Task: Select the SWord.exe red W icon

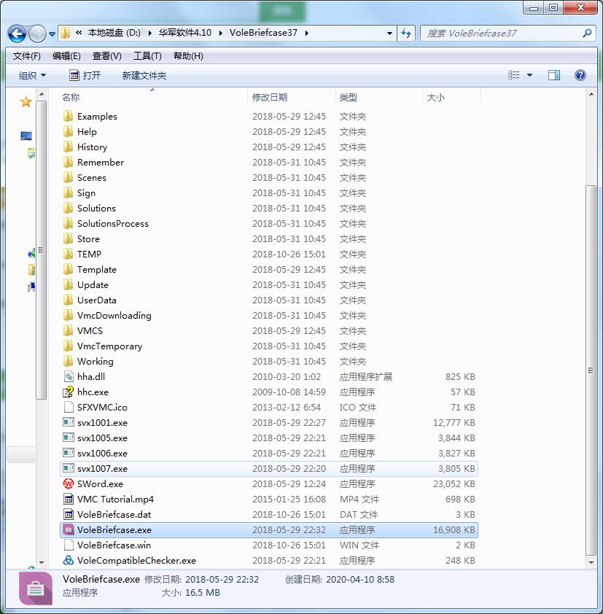Action: [x=68, y=483]
